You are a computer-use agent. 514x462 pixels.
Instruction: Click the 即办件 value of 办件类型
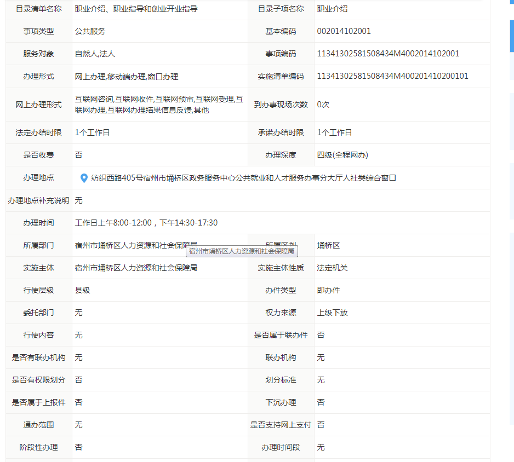click(x=328, y=290)
